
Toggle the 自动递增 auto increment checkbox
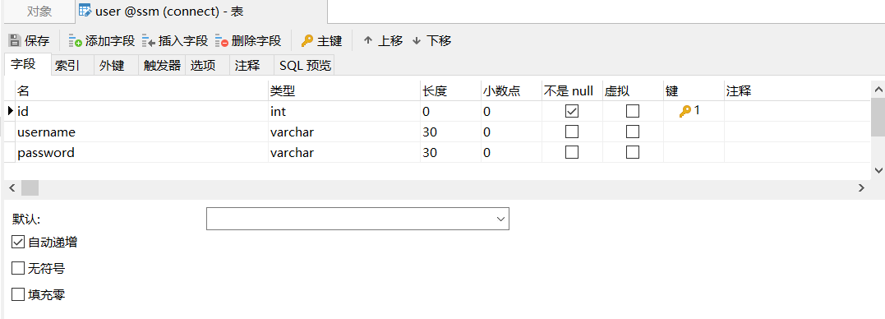pos(18,243)
